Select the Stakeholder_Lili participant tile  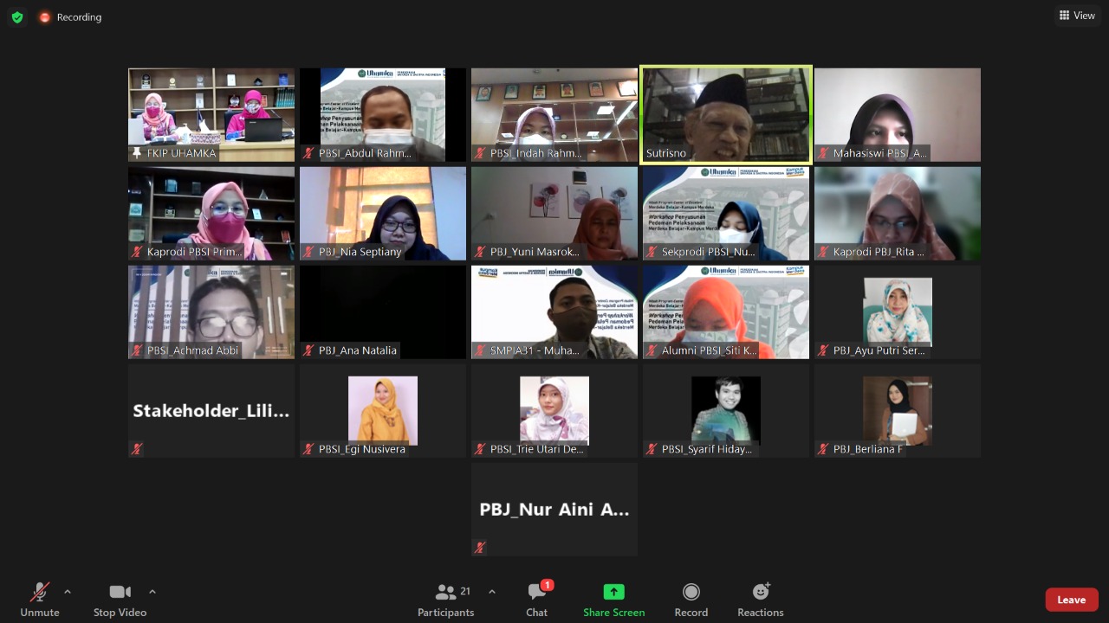pyautogui.click(x=211, y=411)
